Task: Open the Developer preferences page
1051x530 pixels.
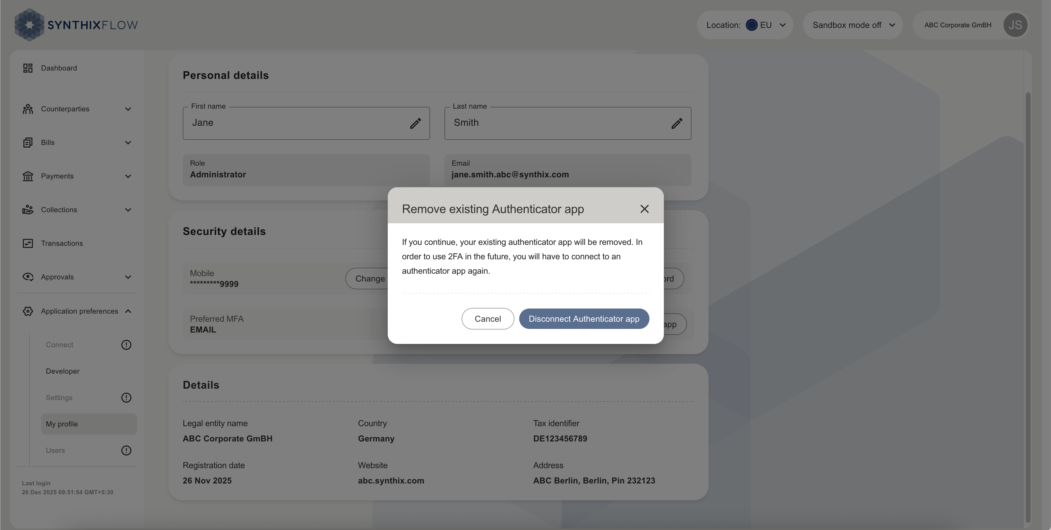Action: (x=62, y=371)
